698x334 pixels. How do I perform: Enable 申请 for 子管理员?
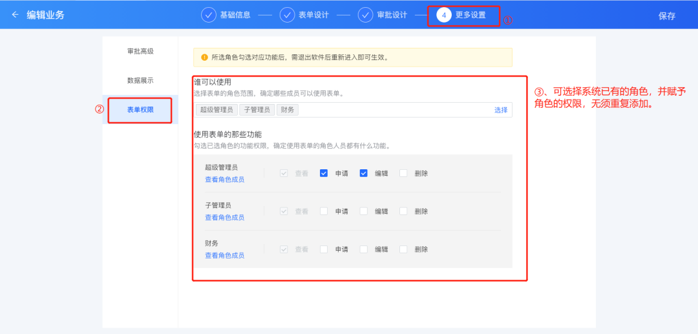(324, 211)
